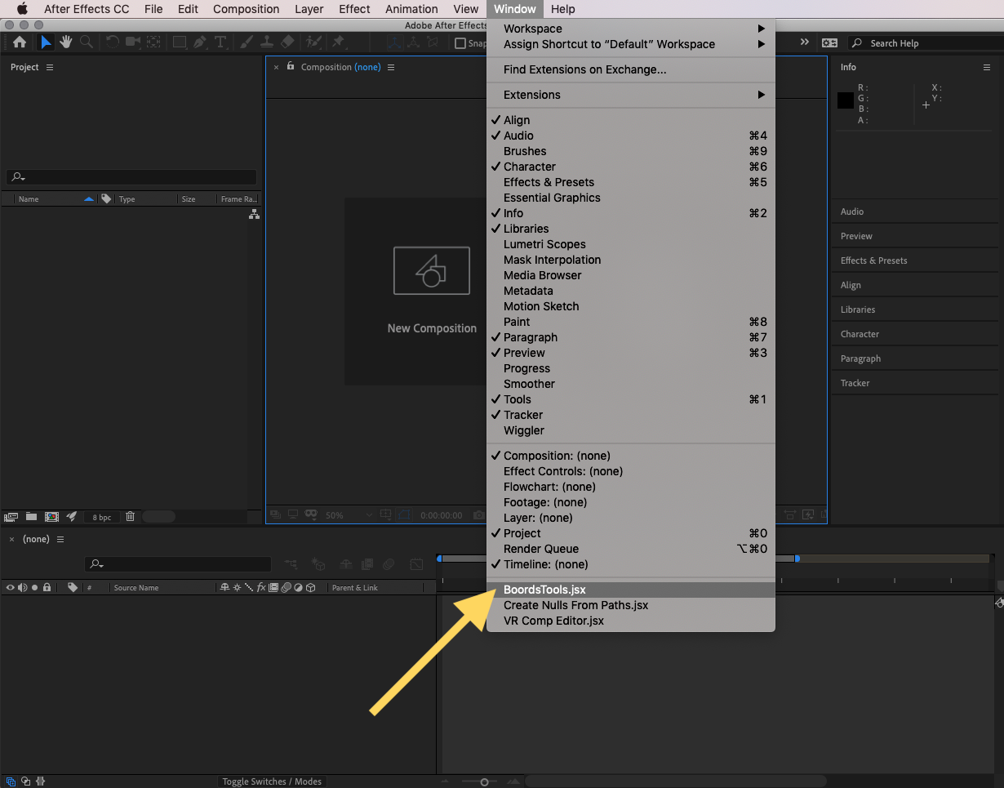Select the Brush tool
The width and height of the screenshot is (1004, 788).
click(x=247, y=42)
